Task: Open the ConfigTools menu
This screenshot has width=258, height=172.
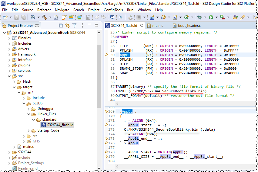Action: coord(113,10)
